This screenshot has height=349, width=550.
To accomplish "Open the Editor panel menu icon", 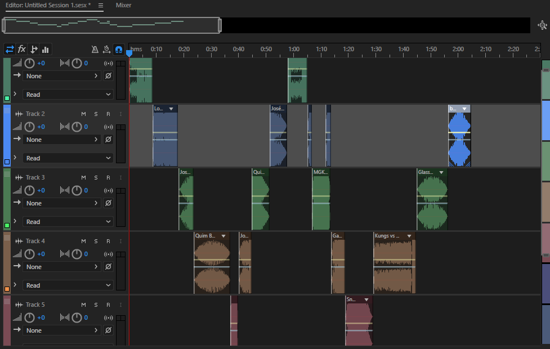I will [100, 5].
